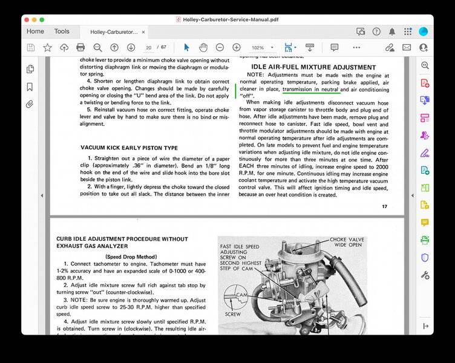Collapse the right tools pane arrow
This screenshot has width=455, height=363.
pos(413,195)
